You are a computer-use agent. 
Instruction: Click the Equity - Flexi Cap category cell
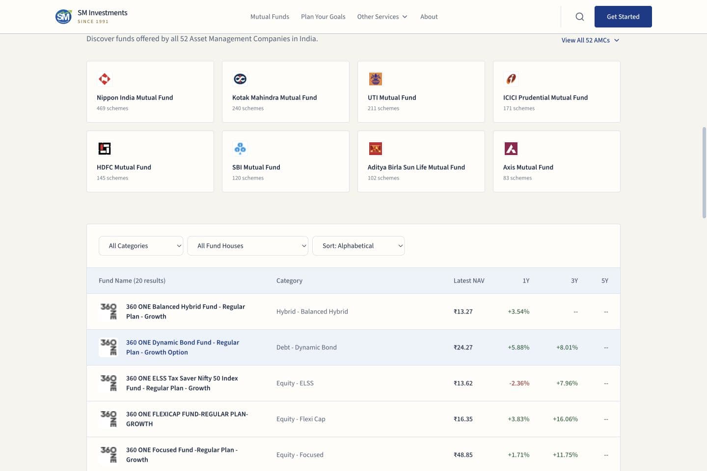coord(301,419)
